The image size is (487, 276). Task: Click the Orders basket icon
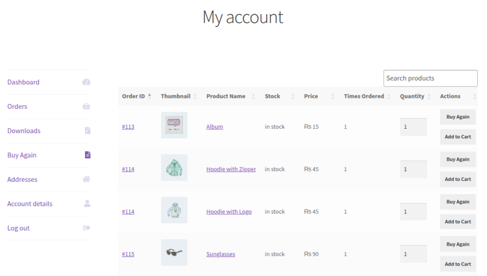coord(86,107)
